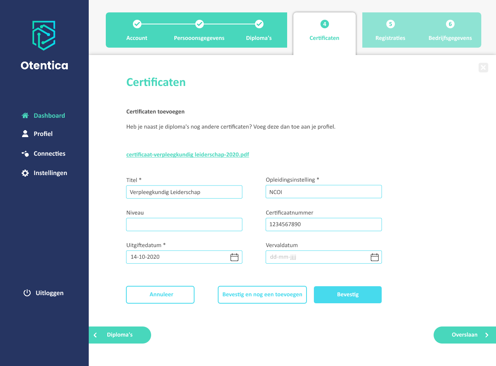This screenshot has width=496, height=366.
Task: Click the left chevron on Diploma's button
Action: click(95, 335)
